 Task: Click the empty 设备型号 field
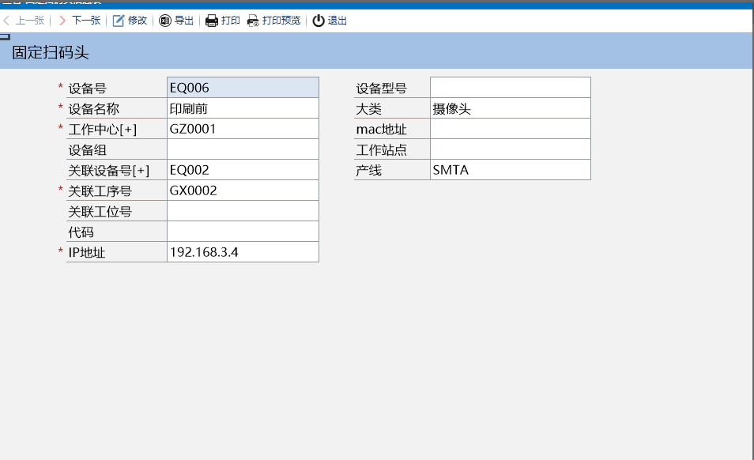tap(510, 88)
